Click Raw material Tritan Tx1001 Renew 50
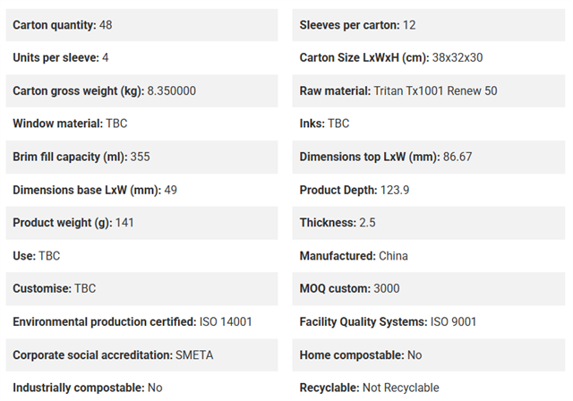Screen dimensions: 573x401 coord(429,91)
